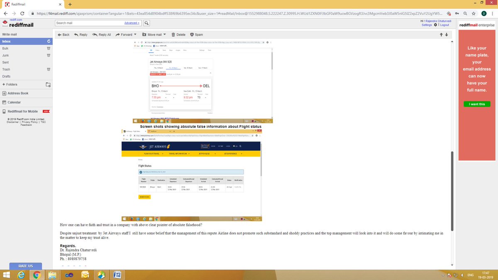Viewport: 498px width, 280px height.
Task: Open the Forward dropdown arrow
Action: point(134,34)
